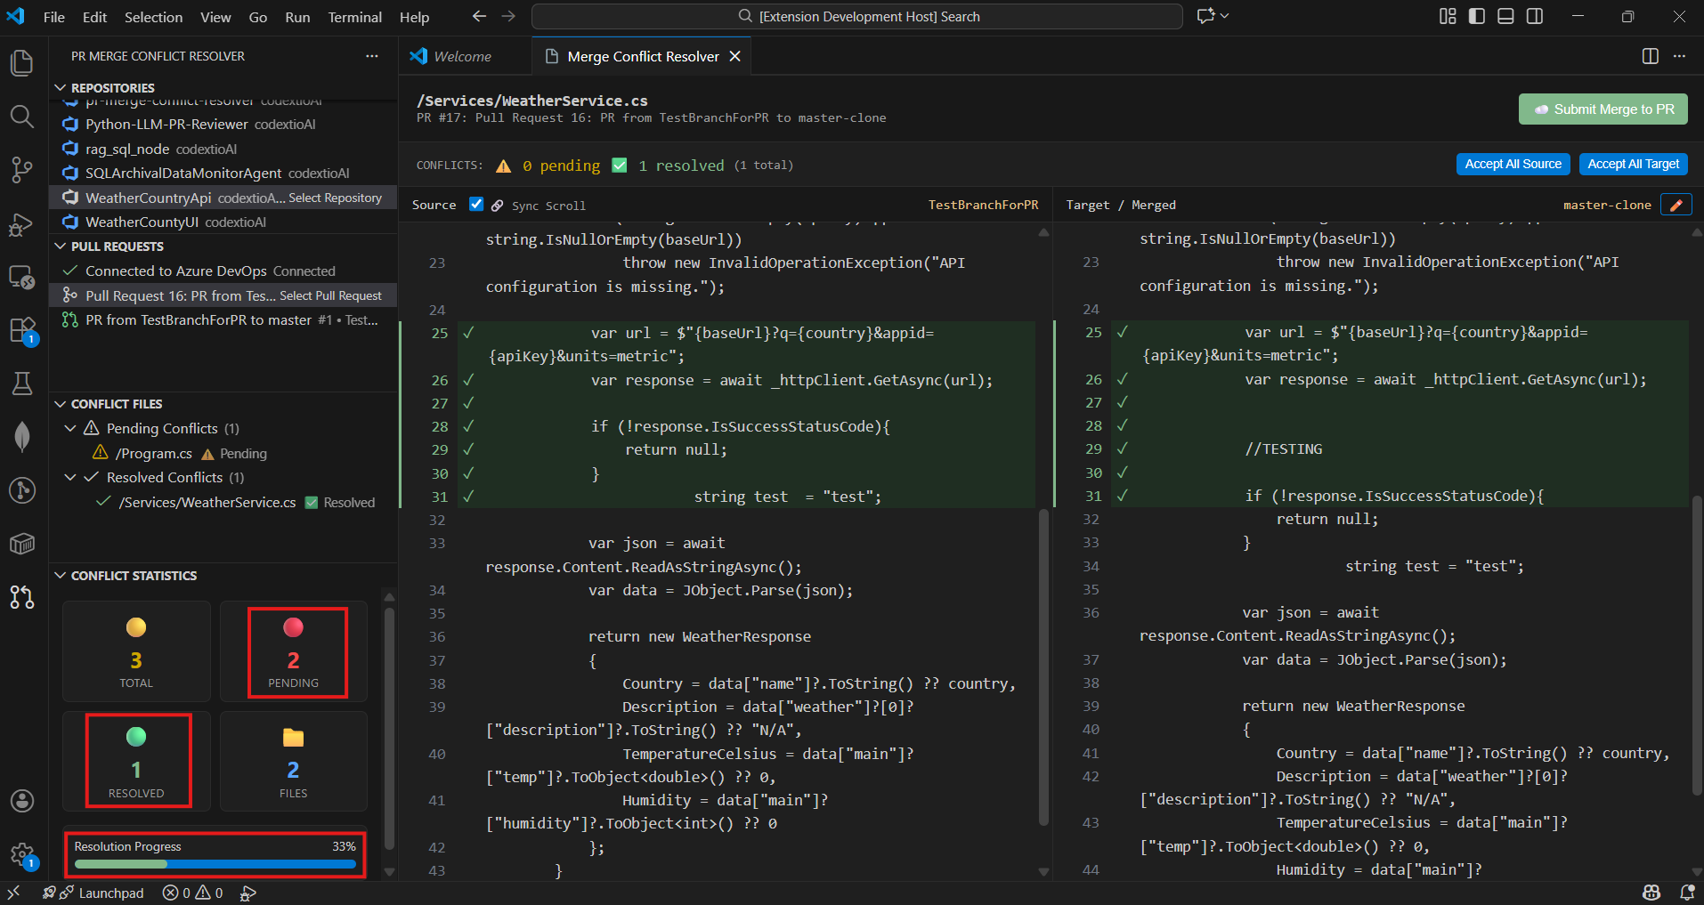Collapse the Pull Requests section
Image resolution: width=1704 pixels, height=905 pixels.
(x=61, y=246)
